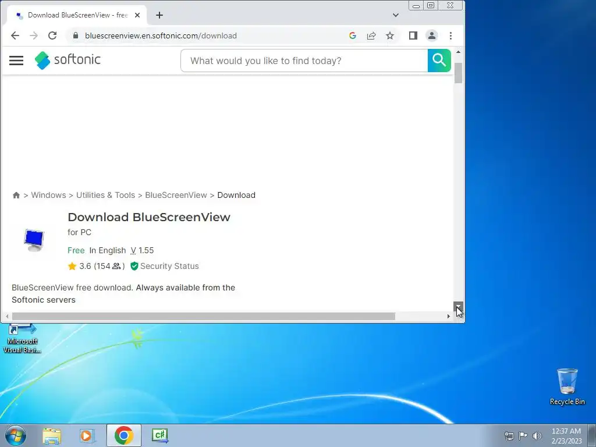The height and width of the screenshot is (447, 596).
Task: Click the Chrome taskbar icon
Action: pos(124,435)
